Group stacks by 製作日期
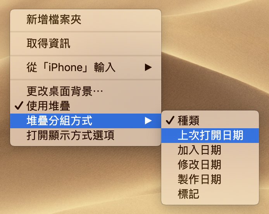Viewport: 269px width, 214px height. coord(210,179)
